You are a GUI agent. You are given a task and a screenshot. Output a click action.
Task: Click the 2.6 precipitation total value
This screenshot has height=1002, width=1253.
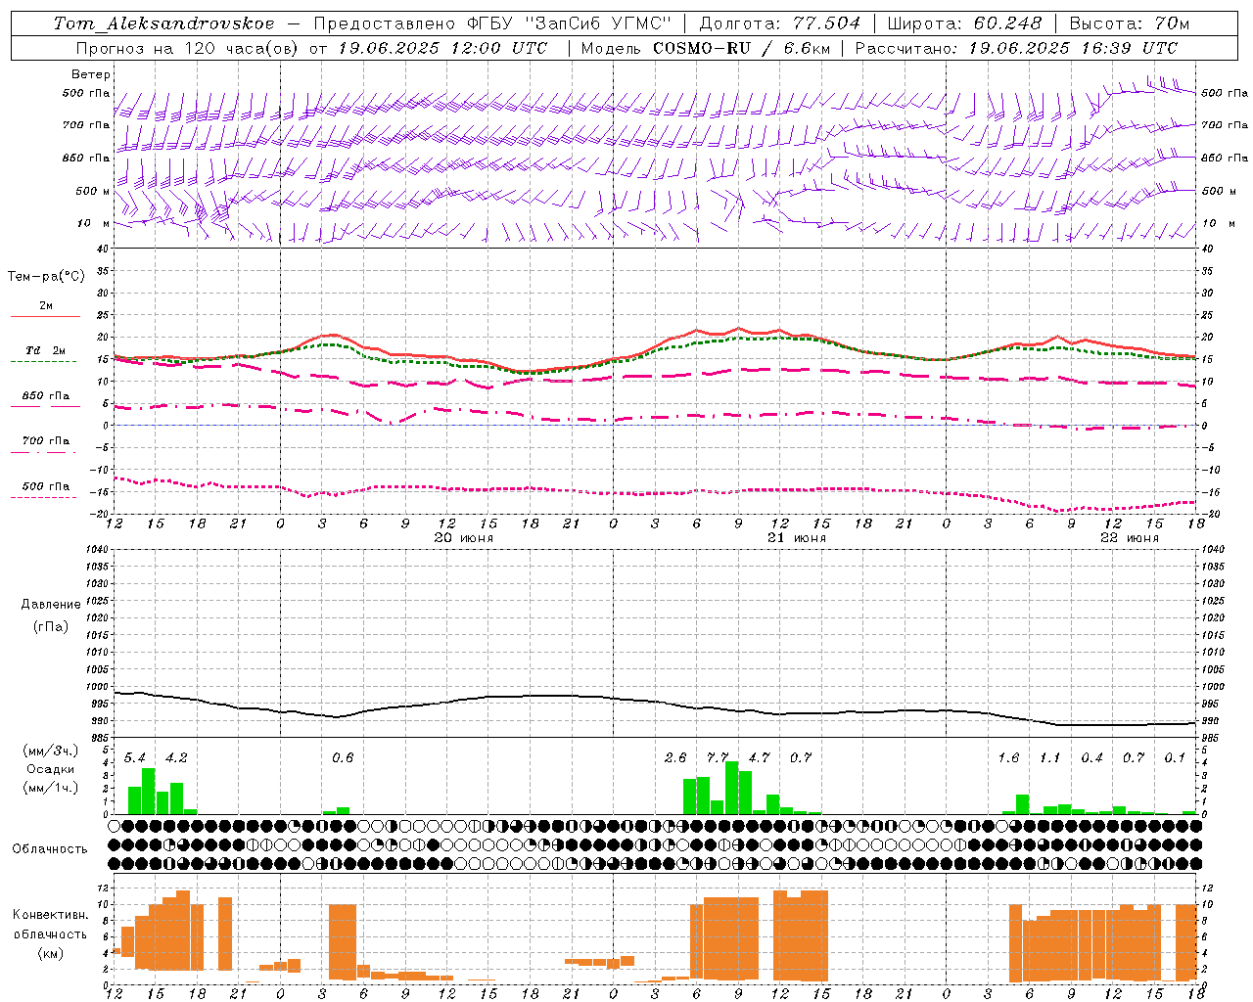click(x=675, y=757)
